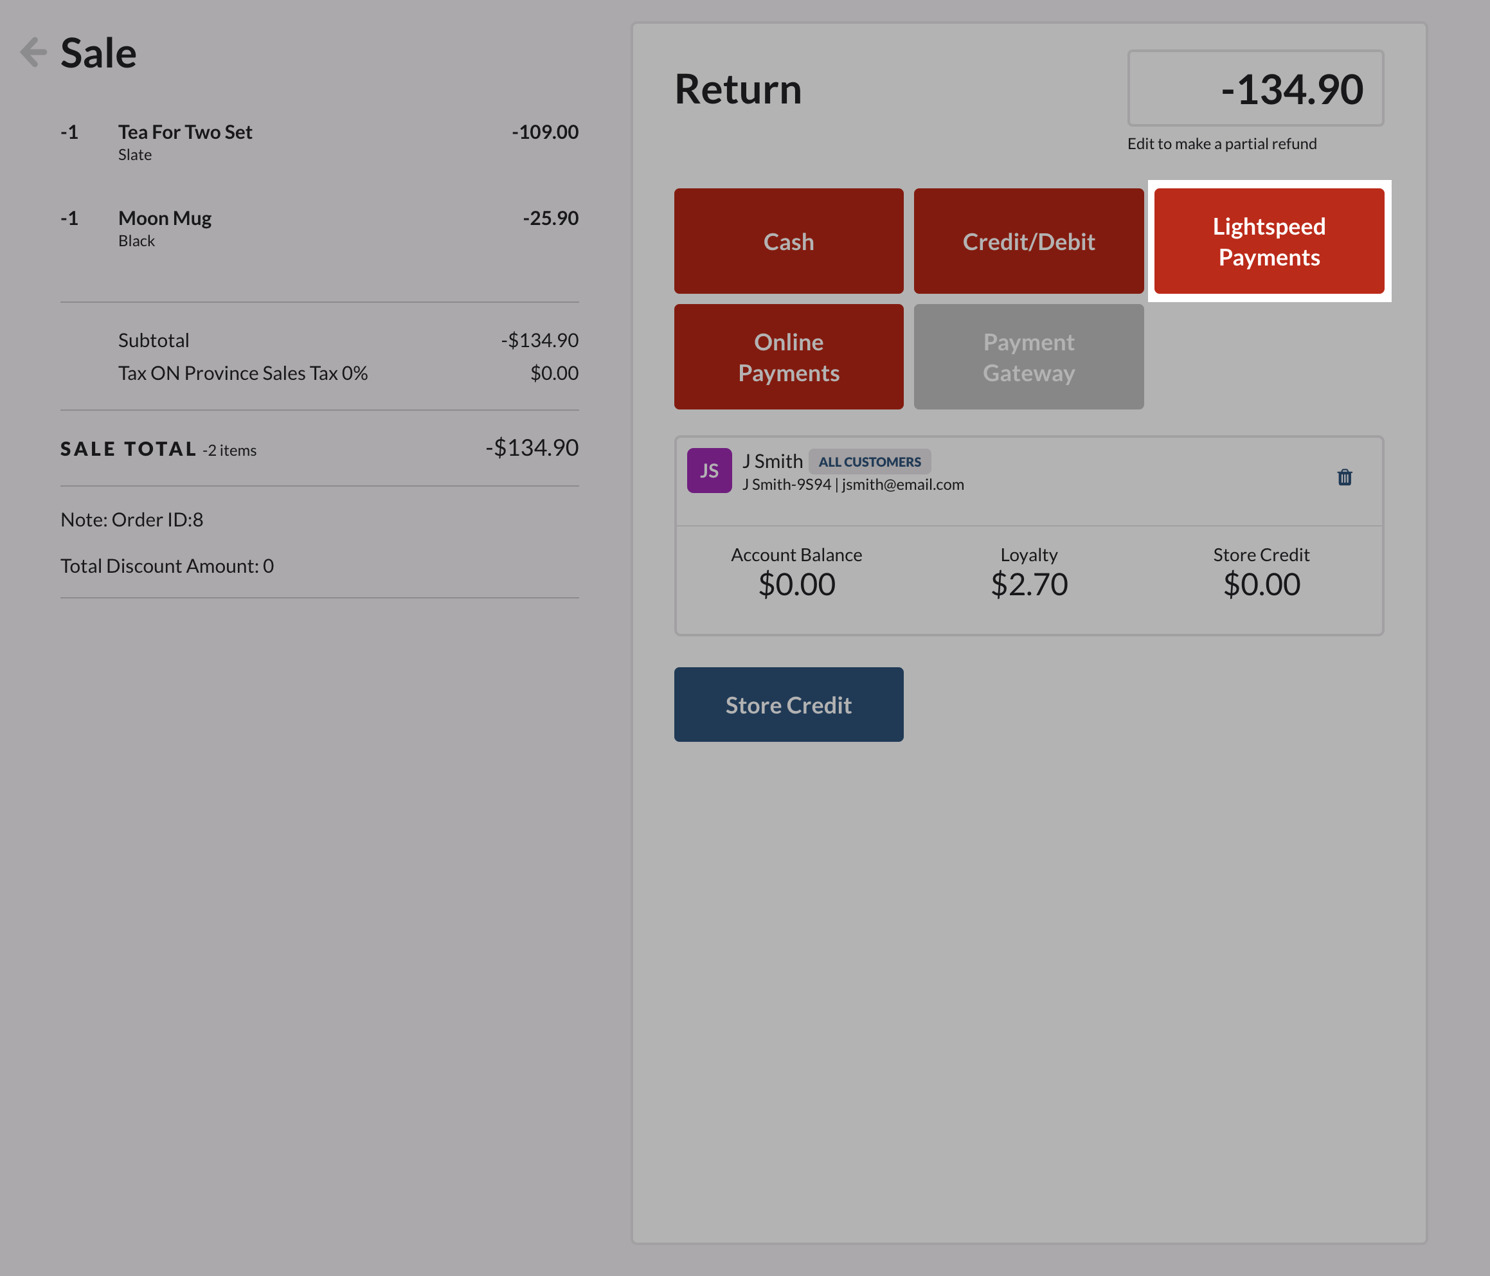Screen dimensions: 1490x1276
Task: Select Credit/Debit as the refund method
Action: click(x=1028, y=241)
